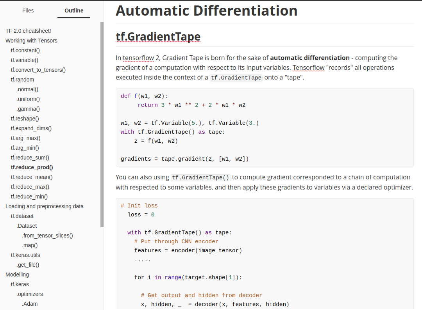Click the bold automatic differentiation text
The width and height of the screenshot is (422, 310).
pyautogui.click(x=310, y=58)
